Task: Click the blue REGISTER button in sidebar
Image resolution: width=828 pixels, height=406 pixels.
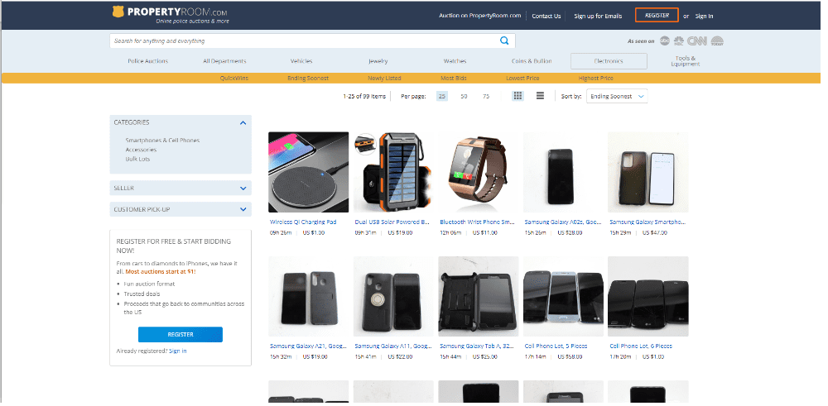Action: (x=180, y=334)
